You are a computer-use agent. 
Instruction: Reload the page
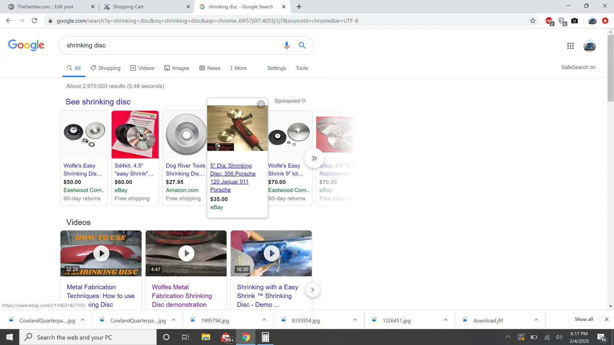[35, 21]
